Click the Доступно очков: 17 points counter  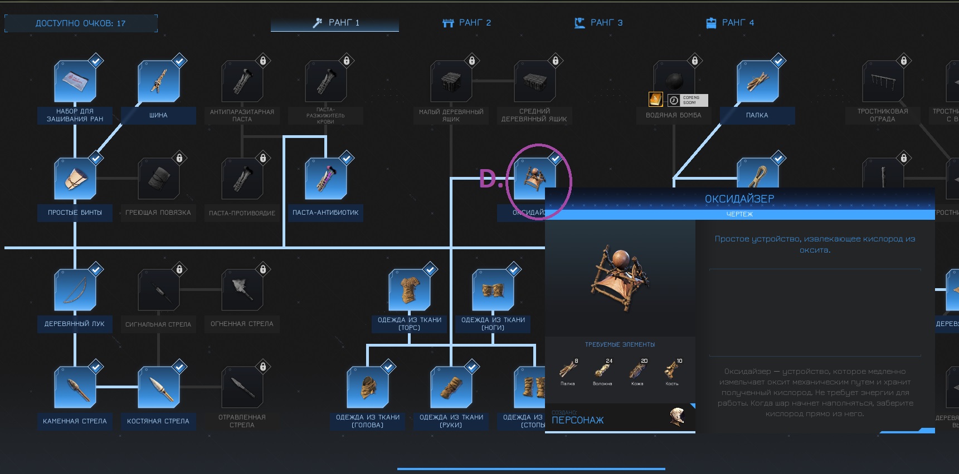tap(81, 23)
